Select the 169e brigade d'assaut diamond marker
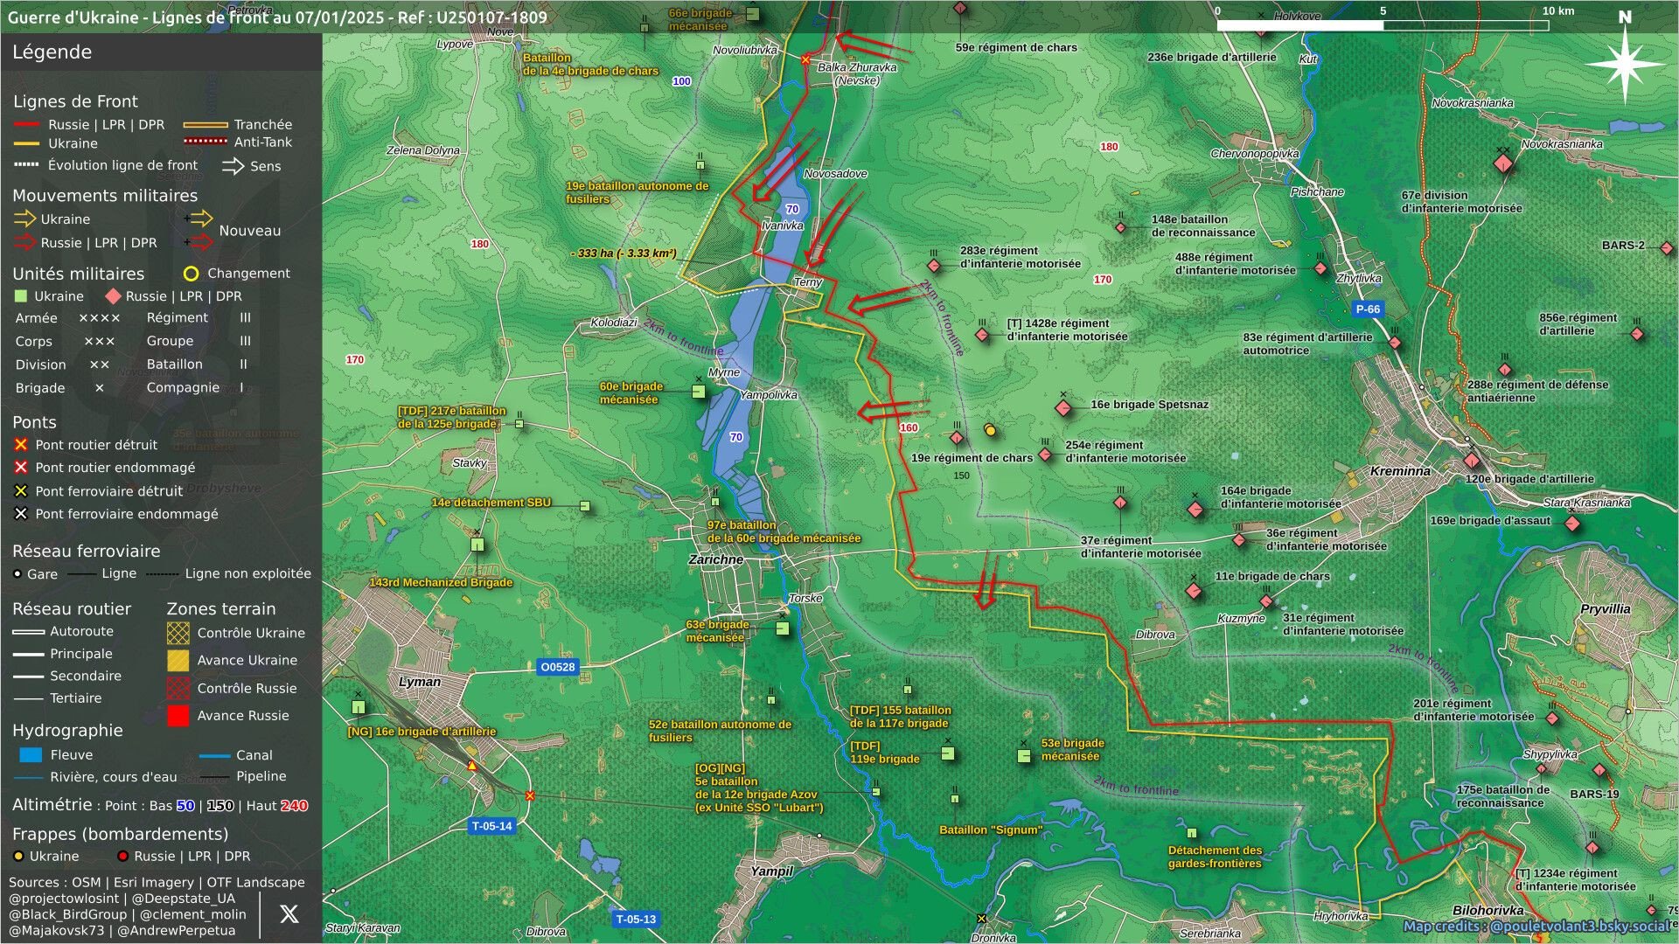 (x=1572, y=524)
